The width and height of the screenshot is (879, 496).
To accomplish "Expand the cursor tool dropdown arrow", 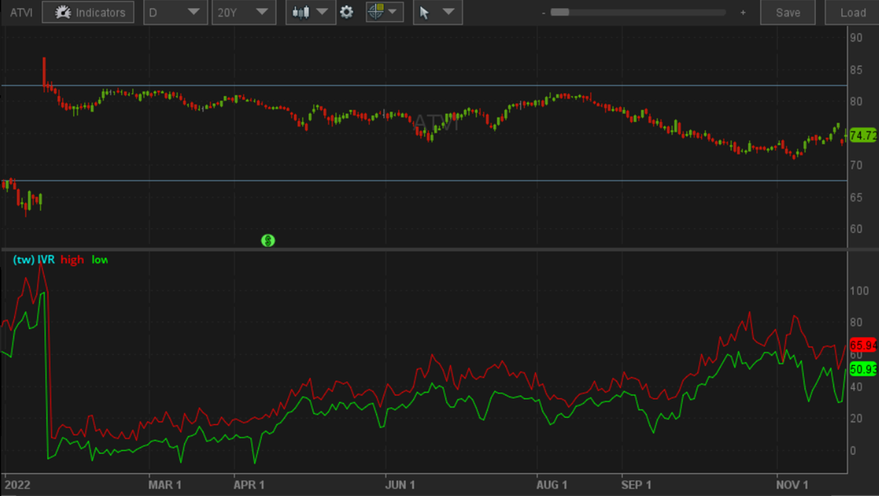I will click(x=448, y=12).
